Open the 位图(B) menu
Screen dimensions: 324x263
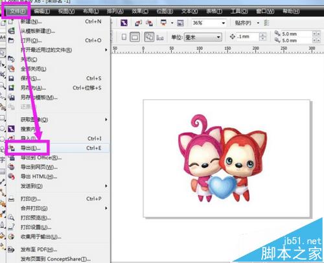tap(165, 11)
